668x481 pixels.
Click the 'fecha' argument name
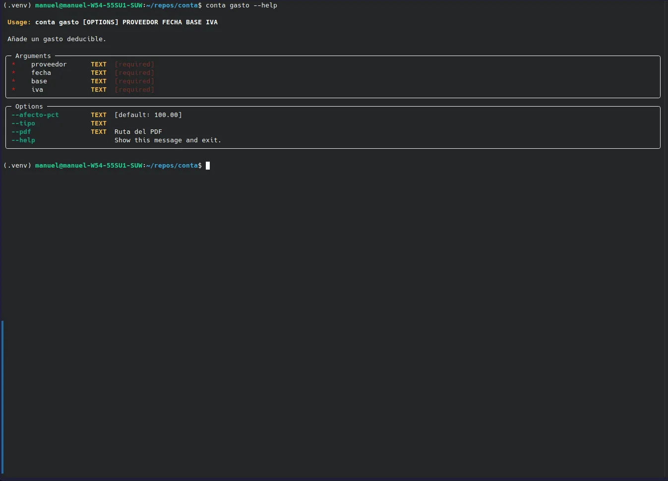click(x=41, y=72)
